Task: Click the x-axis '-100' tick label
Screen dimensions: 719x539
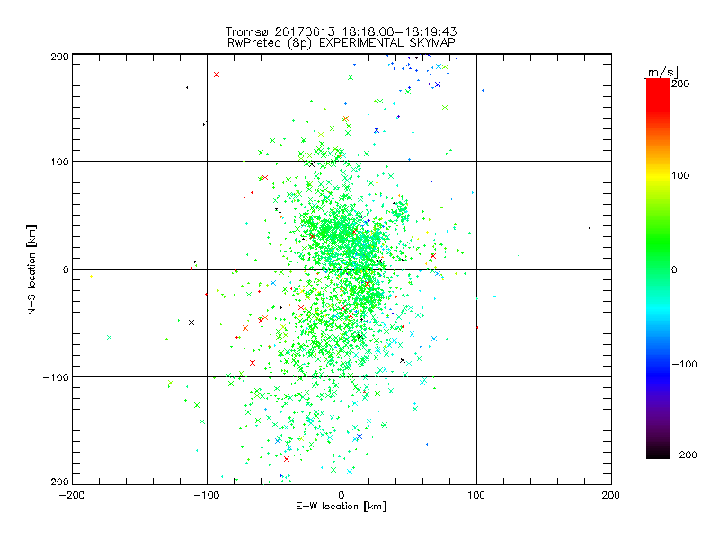Action: coord(207,495)
